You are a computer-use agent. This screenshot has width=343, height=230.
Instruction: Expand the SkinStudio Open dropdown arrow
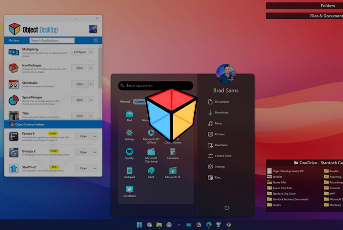(91, 84)
